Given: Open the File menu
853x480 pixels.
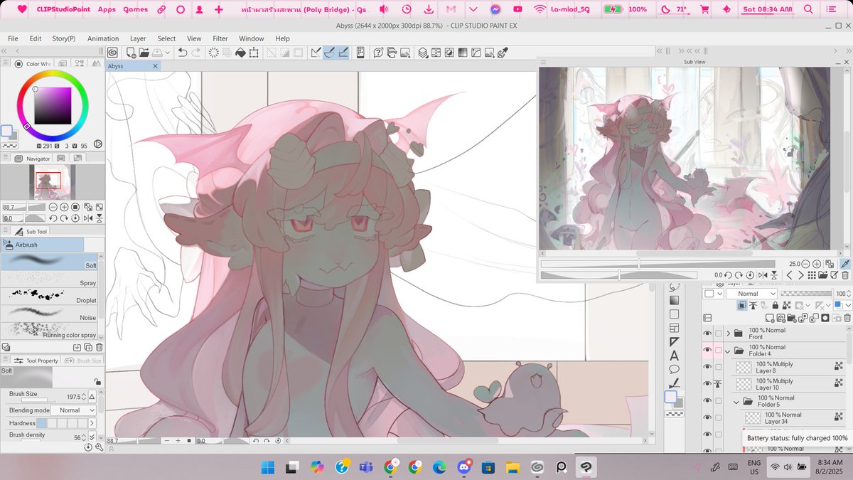Looking at the screenshot, I should (13, 38).
